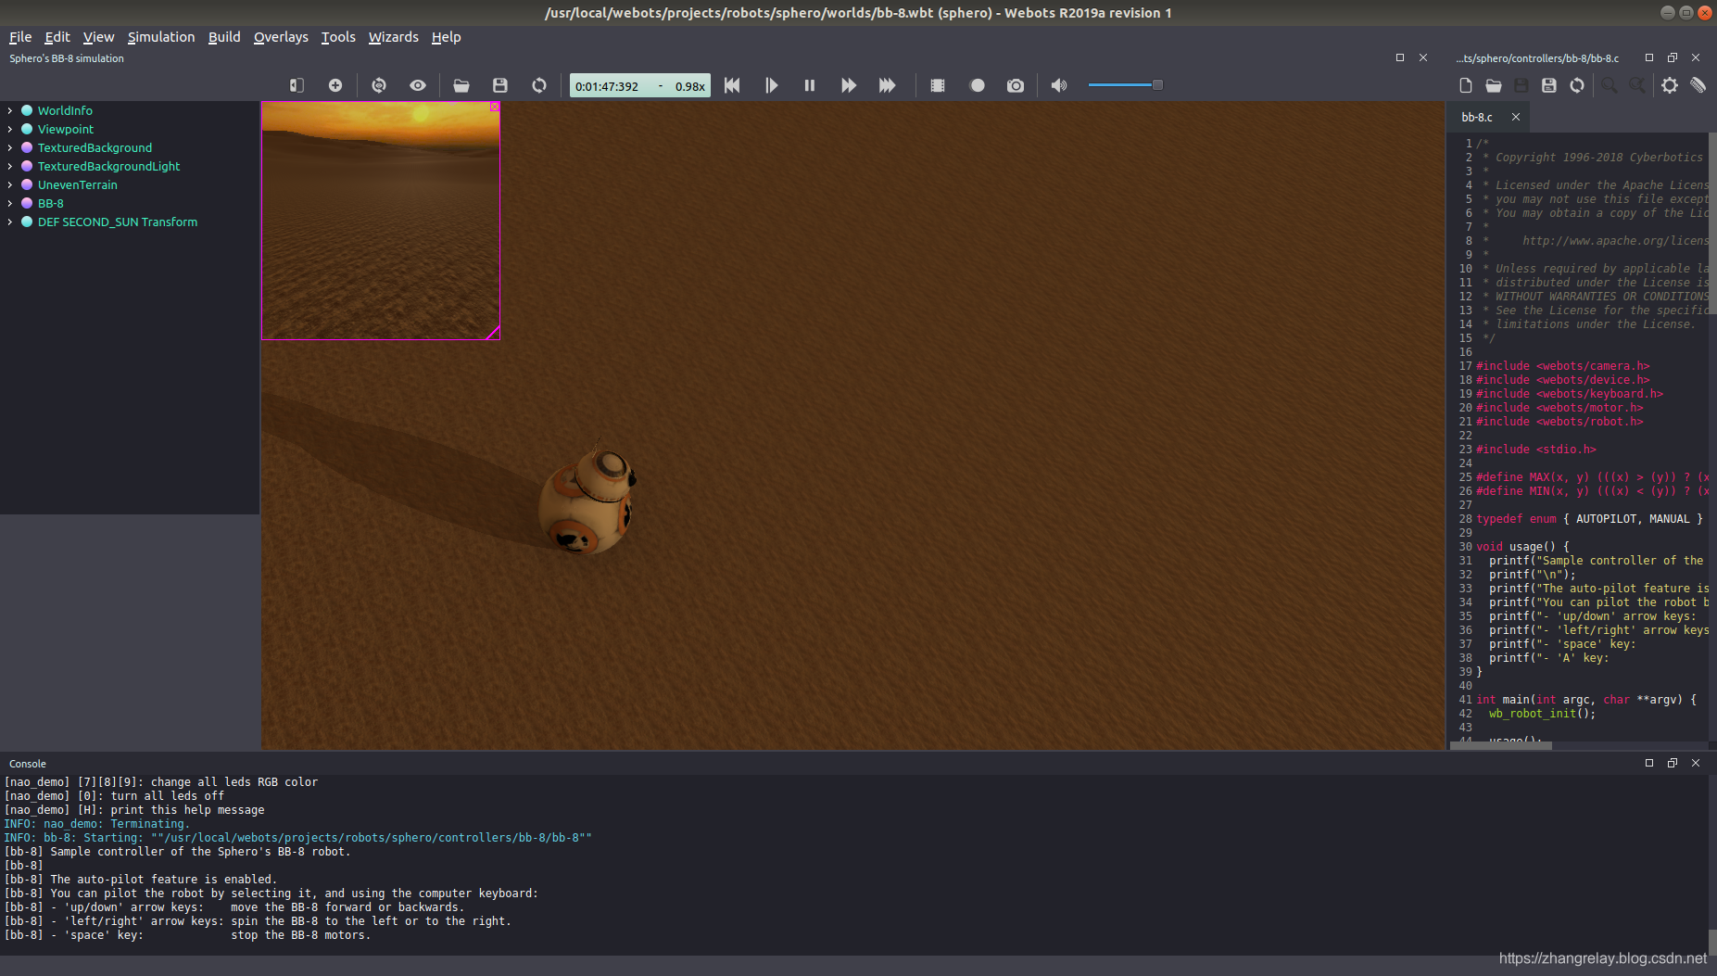Open find-and-replace in the editor
The width and height of the screenshot is (1717, 976).
[1637, 85]
